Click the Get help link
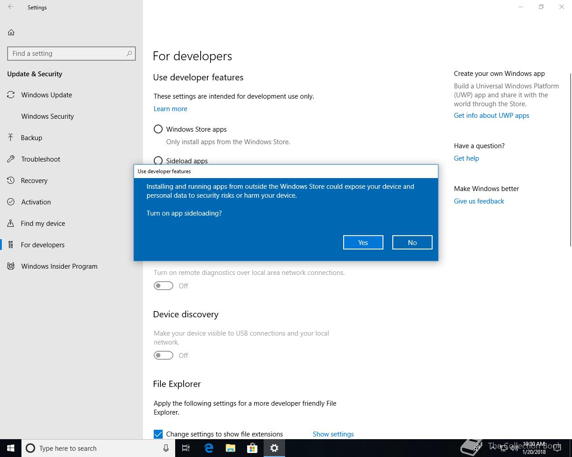572x457 pixels. point(467,158)
